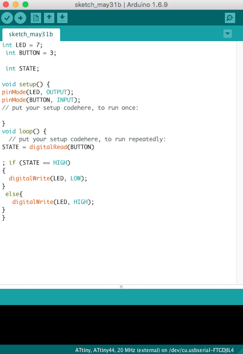This screenshot has height=354, width=243.
Task: Save the sketch with the down-arrow icon
Action: (x=62, y=18)
